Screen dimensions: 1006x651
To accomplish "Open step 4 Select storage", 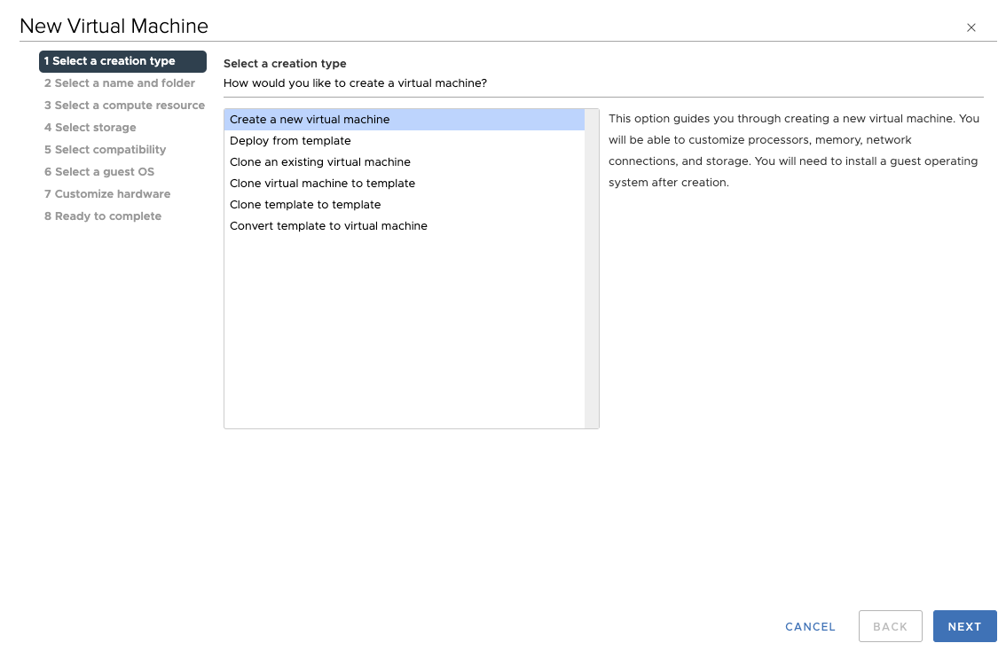I will click(x=90, y=128).
